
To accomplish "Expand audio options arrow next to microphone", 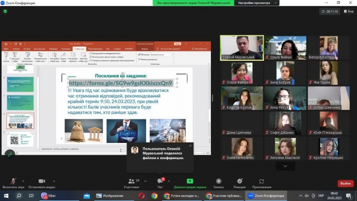I will (23, 181).
